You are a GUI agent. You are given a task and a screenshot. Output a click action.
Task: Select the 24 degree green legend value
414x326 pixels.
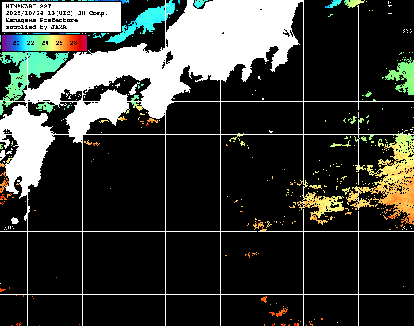coord(45,43)
